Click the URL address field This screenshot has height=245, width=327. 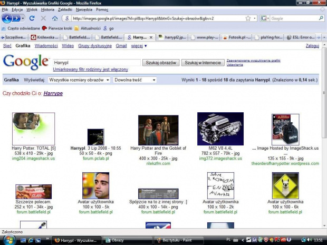click(158, 18)
